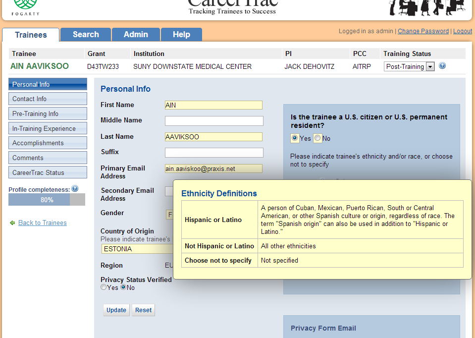Click the Logout link

coord(462,31)
